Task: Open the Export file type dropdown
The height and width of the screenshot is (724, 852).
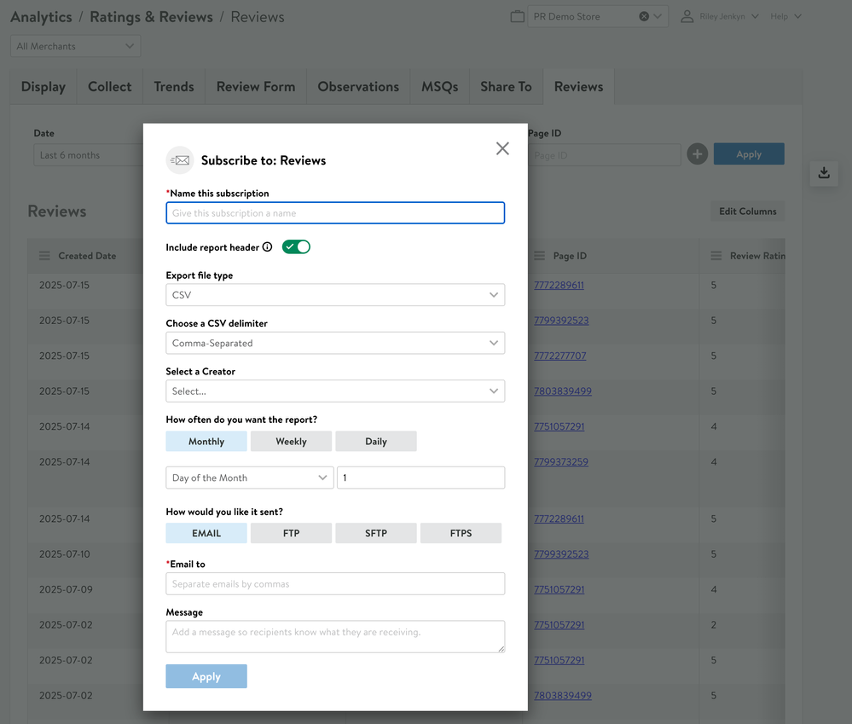Action: point(335,295)
